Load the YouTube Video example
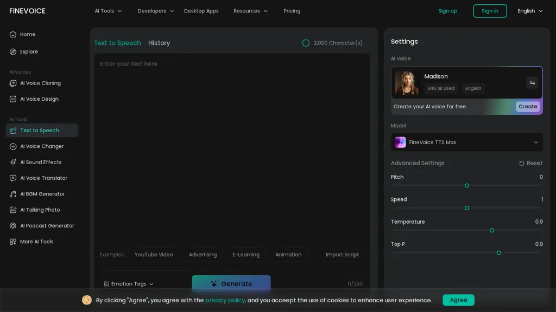Image resolution: width=556 pixels, height=312 pixels. 154,255
